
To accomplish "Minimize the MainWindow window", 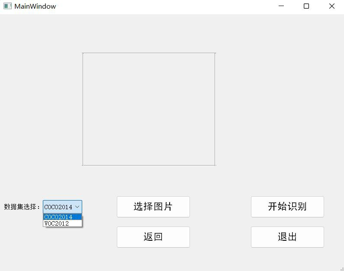I will [x=281, y=6].
